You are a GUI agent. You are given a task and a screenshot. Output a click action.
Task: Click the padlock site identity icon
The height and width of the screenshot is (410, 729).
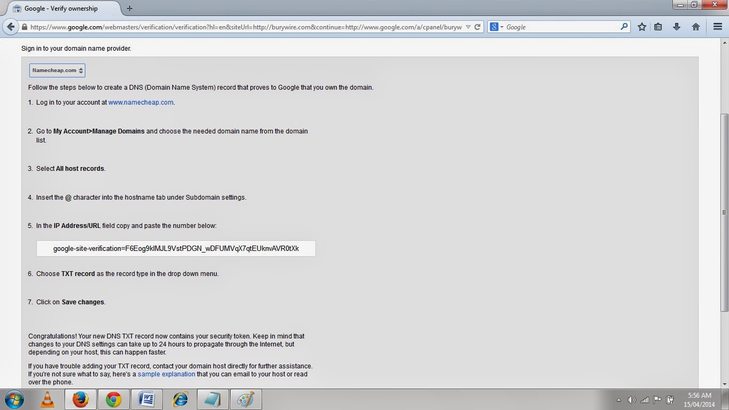pos(25,27)
